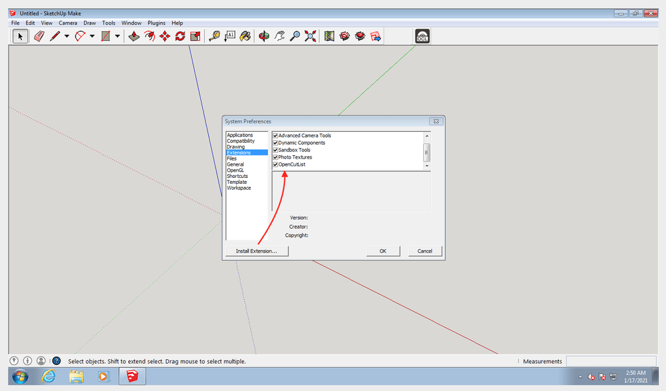Click the extensions list scrollbar down arrow
The image size is (666, 391).
tap(427, 166)
